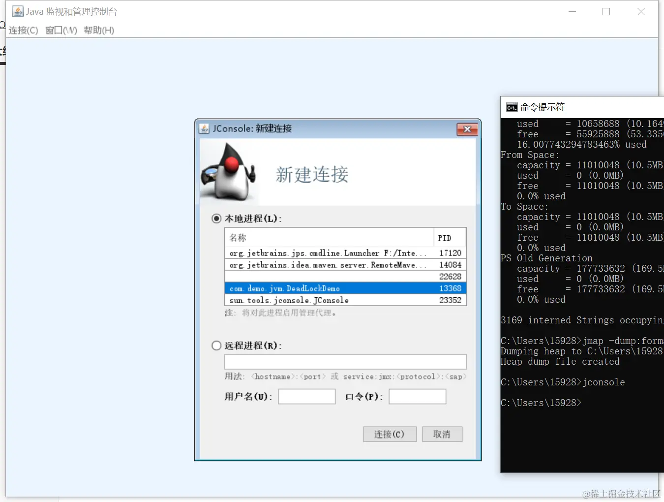This screenshot has height=502, width=664.
Task: Click 'Heap dump file created' line in Command Prompt
Action: pyautogui.click(x=560, y=362)
